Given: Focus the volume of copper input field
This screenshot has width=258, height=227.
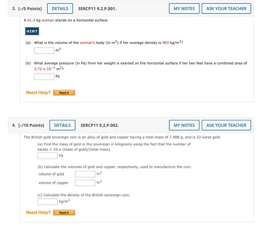Looking at the screenshot, I should (85, 183).
